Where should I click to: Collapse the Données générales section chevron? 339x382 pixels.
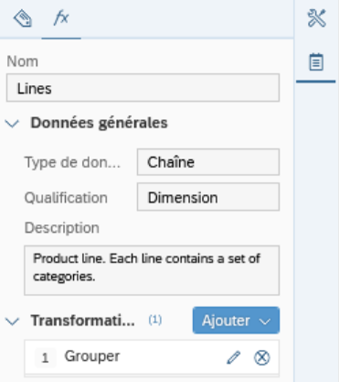13,124
